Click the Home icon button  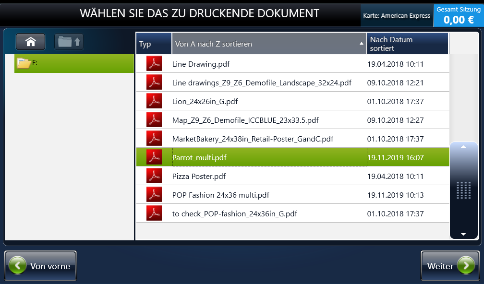point(31,42)
